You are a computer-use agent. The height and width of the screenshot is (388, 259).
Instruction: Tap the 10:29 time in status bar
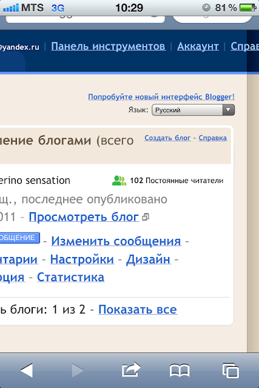pos(129,8)
